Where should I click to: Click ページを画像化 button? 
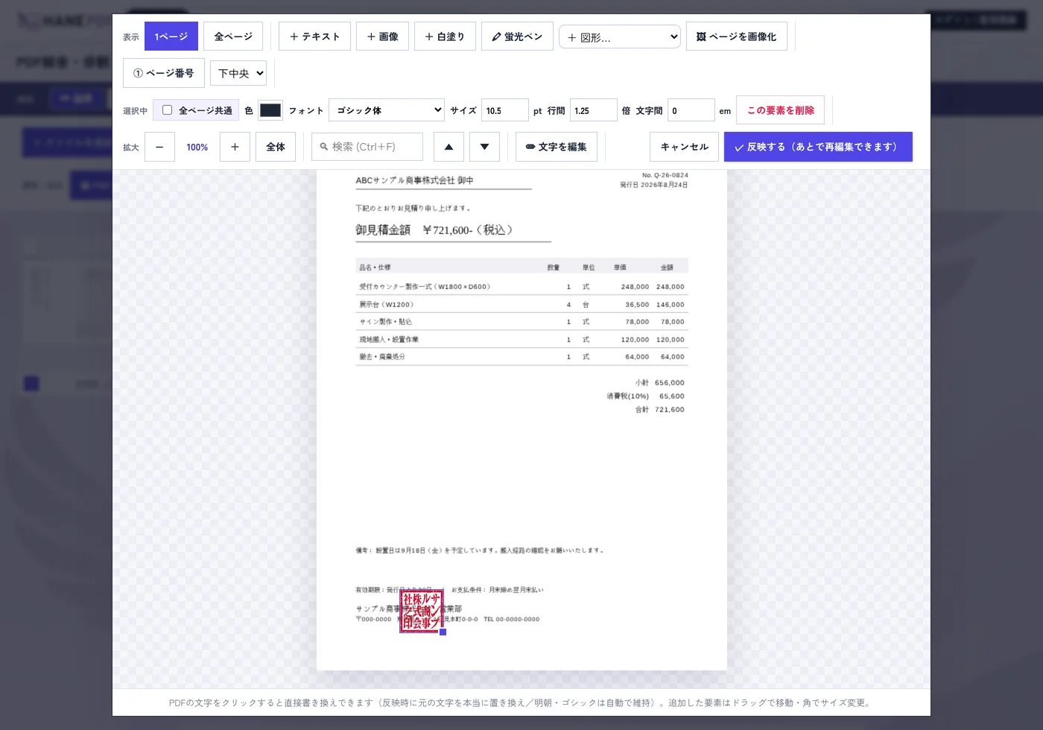click(x=736, y=36)
